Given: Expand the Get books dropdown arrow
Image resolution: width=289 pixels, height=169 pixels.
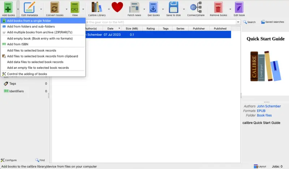Looking at the screenshot, I should pos(163,9).
